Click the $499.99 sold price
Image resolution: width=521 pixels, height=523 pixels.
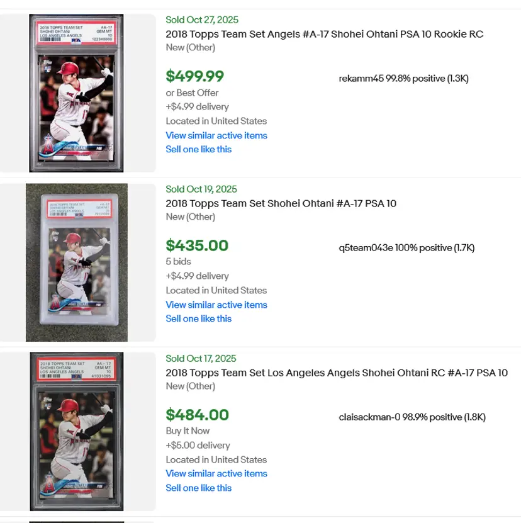[x=195, y=76]
